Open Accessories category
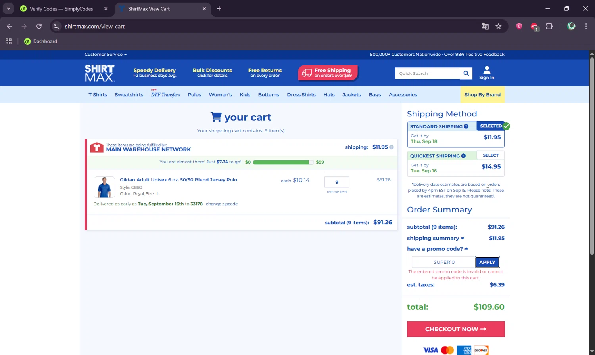595x355 pixels. 403,95
